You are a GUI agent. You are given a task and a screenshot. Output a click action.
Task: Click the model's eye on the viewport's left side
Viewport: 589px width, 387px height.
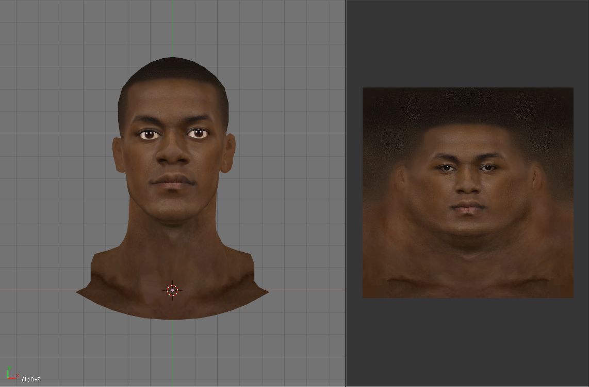(149, 134)
